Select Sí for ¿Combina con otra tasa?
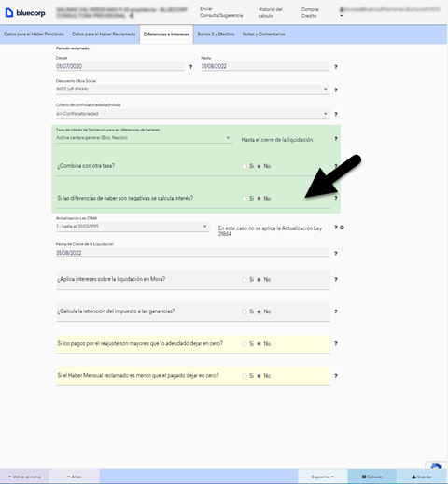448x484 pixels. [245, 166]
